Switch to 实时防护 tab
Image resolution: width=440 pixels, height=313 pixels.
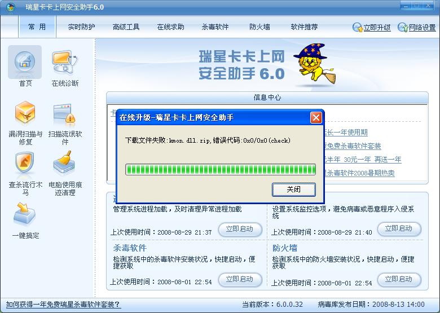pos(81,27)
